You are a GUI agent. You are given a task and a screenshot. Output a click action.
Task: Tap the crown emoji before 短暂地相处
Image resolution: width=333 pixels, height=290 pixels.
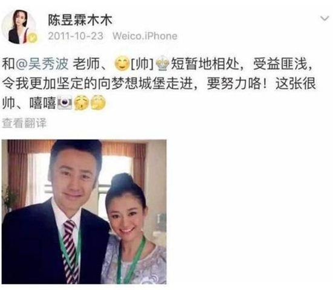162,63
